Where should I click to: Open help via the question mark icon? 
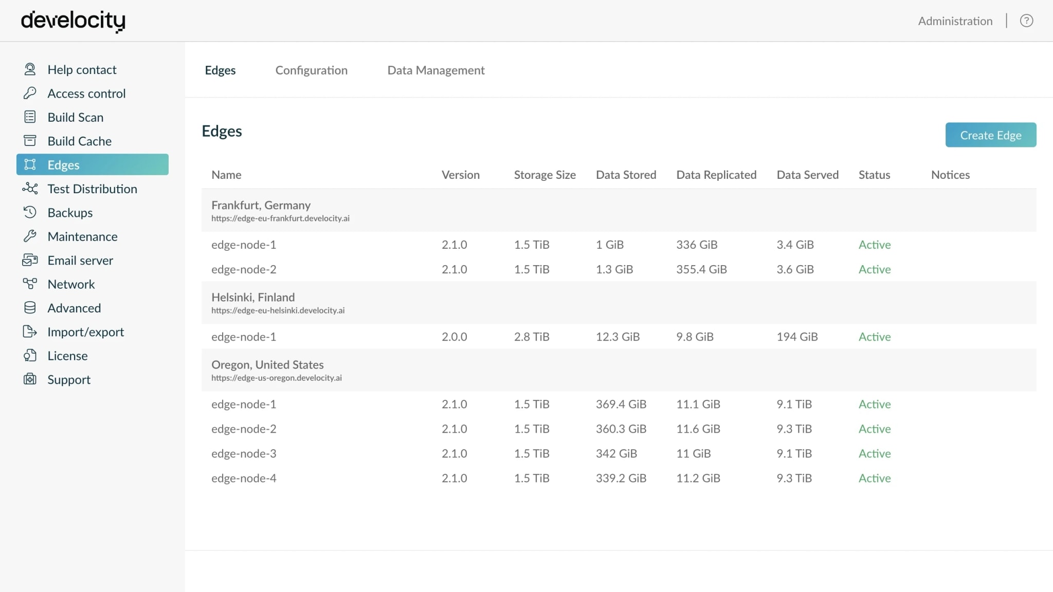click(x=1026, y=21)
